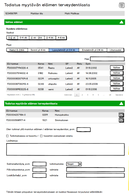Click Valitse for untuvapilvi
The width and height of the screenshot is (129, 194).
[117, 78]
